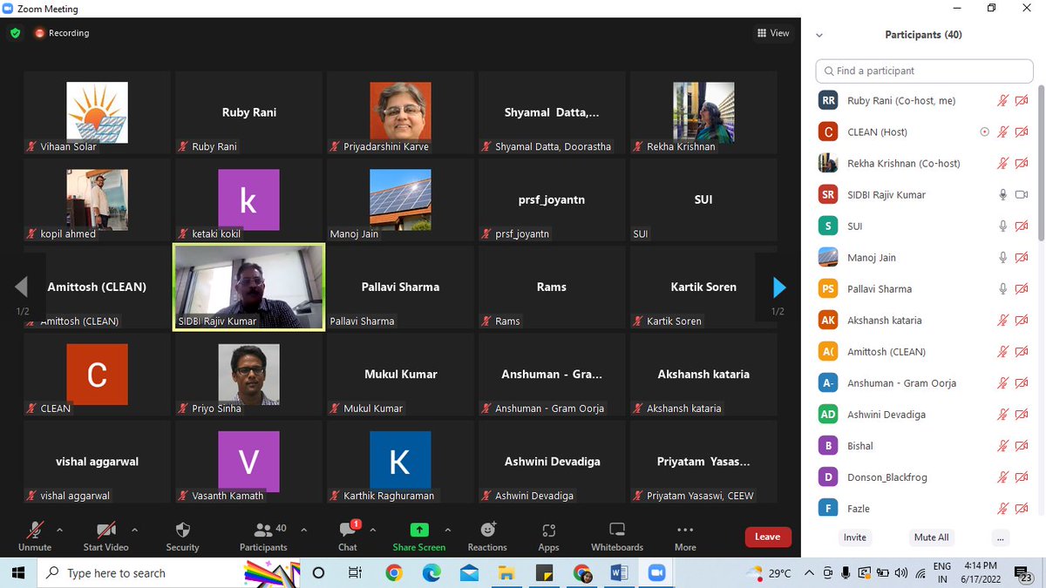Click muted mic icon for Ruby Rani
This screenshot has height=588, width=1046.
pos(1003,101)
